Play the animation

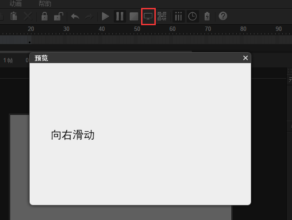click(x=105, y=17)
